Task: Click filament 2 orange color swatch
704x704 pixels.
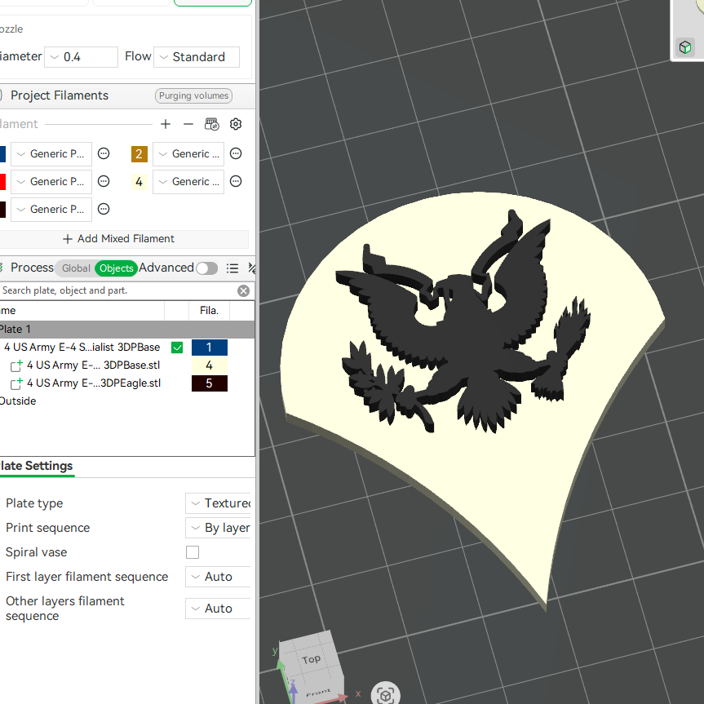Action: pyautogui.click(x=139, y=154)
